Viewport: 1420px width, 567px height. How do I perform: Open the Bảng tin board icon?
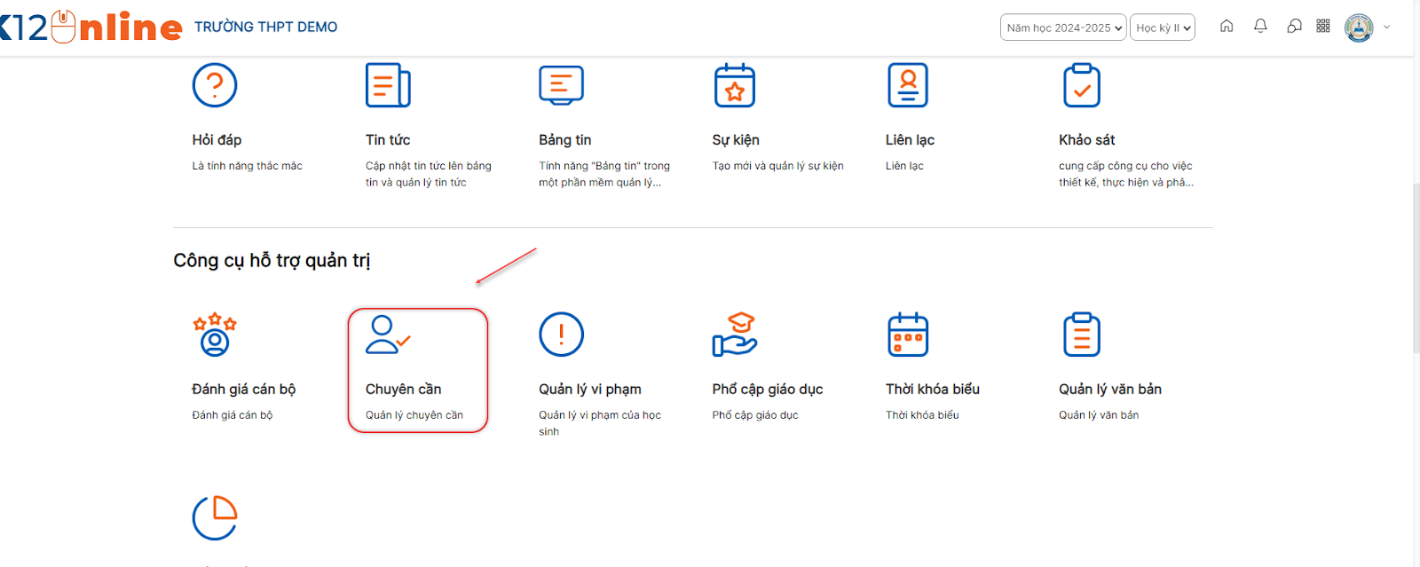pos(561,85)
